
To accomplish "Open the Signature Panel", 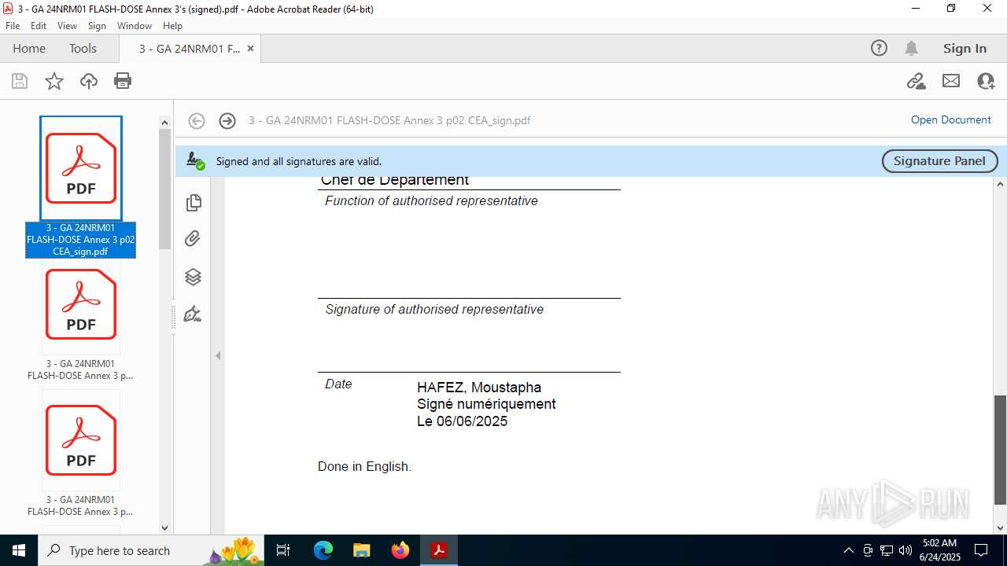I will point(939,160).
